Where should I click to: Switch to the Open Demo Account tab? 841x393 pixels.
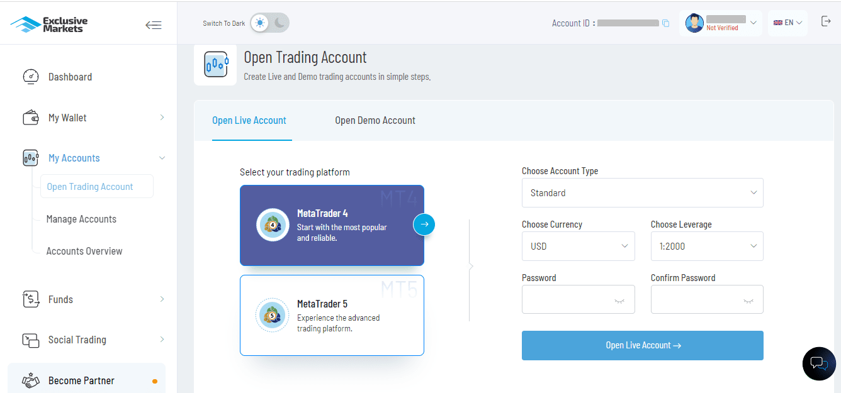click(375, 121)
